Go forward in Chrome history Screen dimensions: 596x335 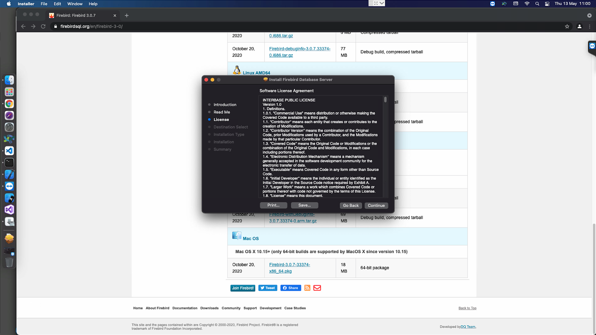[x=33, y=26]
